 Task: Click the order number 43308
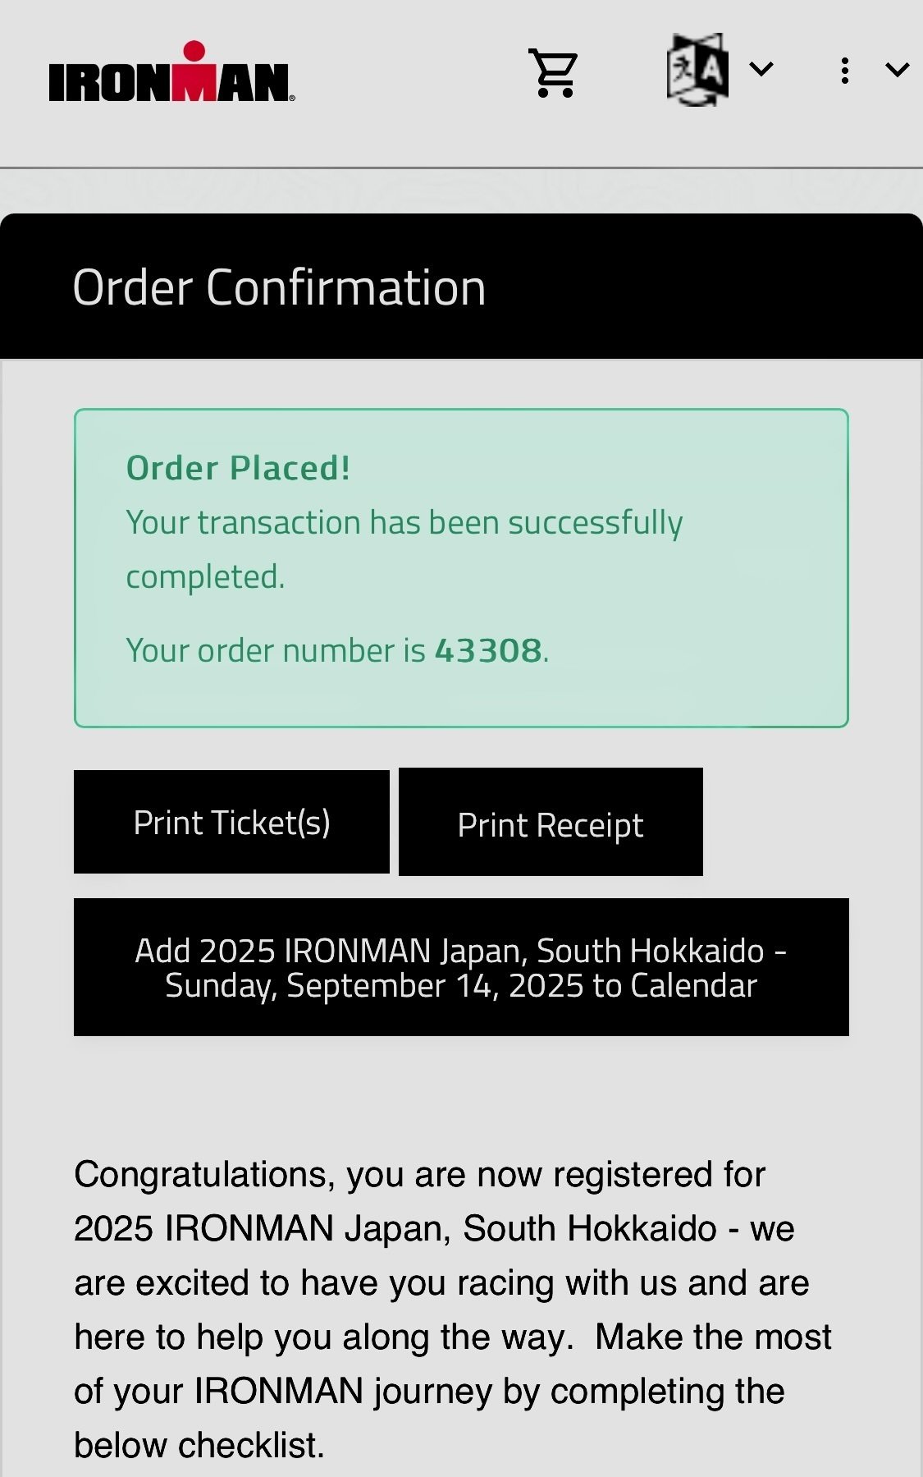coord(488,650)
